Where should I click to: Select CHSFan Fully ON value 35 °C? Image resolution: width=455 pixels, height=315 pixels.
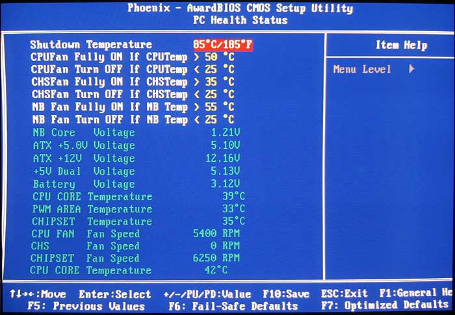pos(220,82)
